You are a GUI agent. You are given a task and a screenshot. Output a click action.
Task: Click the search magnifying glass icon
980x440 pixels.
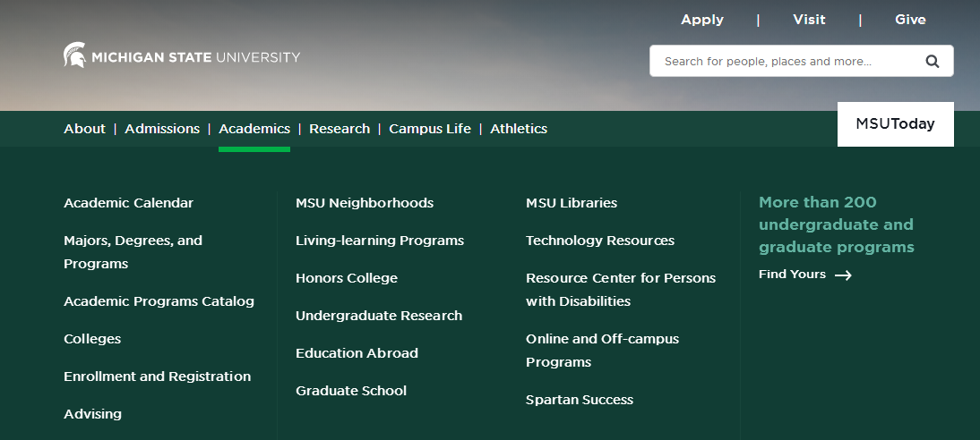coord(932,61)
